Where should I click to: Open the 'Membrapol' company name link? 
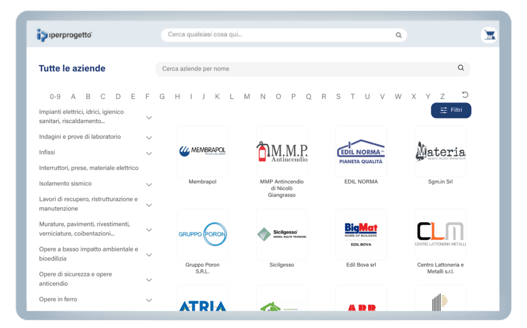(x=202, y=182)
